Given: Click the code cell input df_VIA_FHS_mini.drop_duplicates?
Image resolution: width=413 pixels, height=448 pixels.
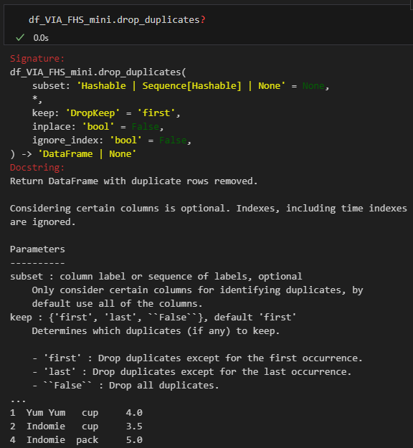Looking at the screenshot, I should 117,20.
